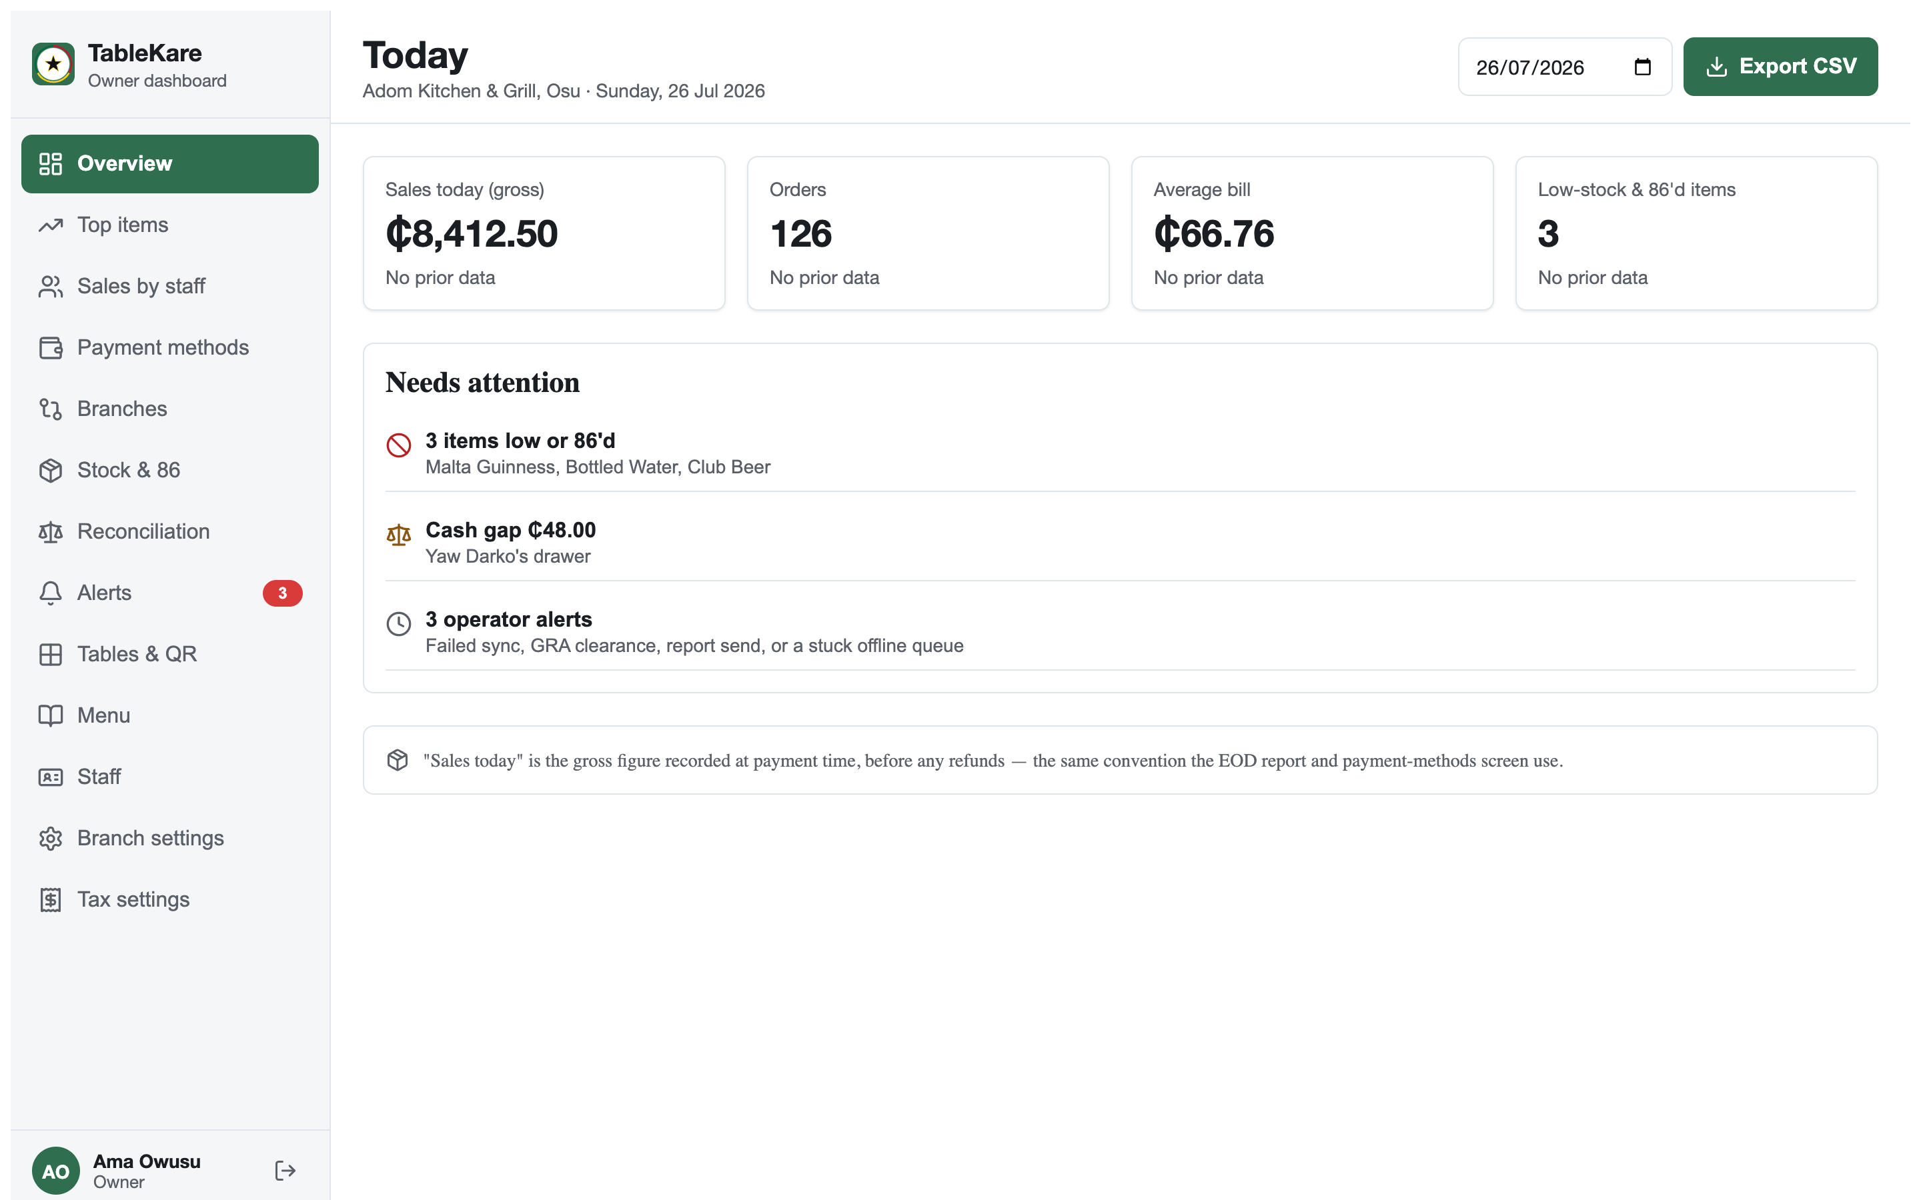Click the 'Sales today is the gross figure' note
1921x1200 pixels.
(993, 760)
